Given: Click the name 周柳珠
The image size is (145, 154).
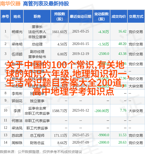Looking at the screenshot, I should [17, 143].
